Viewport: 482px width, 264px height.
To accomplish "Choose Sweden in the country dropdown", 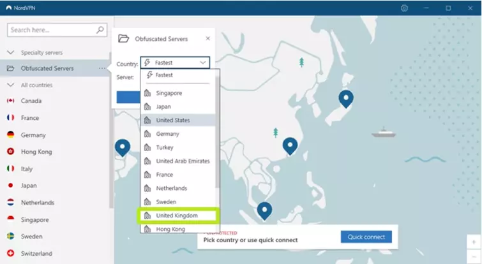I will click(177, 202).
